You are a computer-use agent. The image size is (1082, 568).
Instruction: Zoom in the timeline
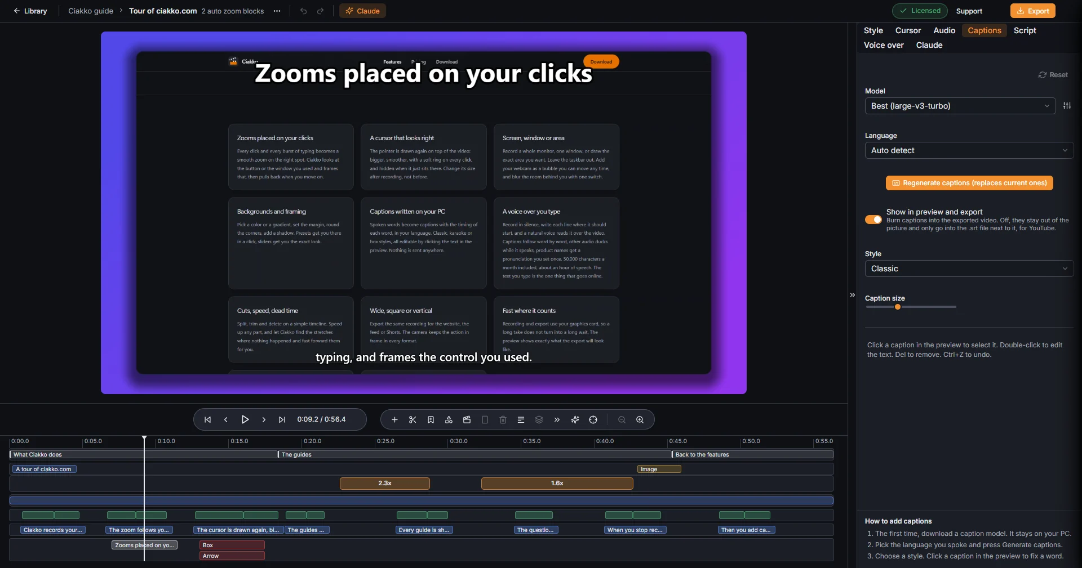(x=640, y=419)
